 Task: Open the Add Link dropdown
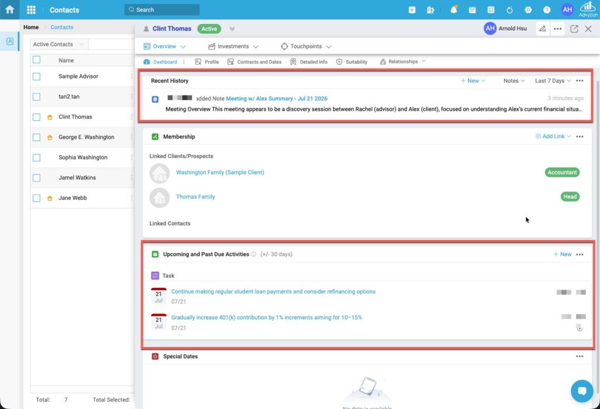553,136
